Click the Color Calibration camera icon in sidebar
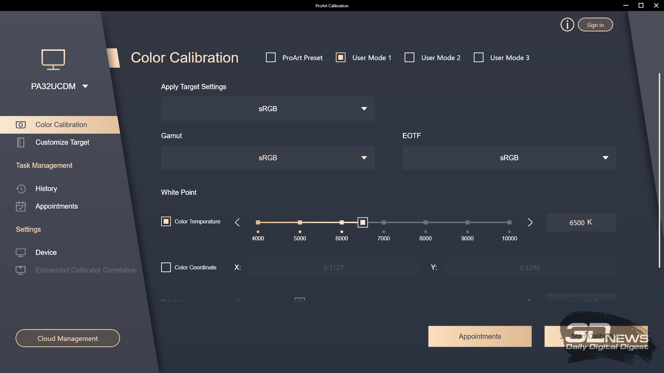Image resolution: width=664 pixels, height=373 pixels. pos(21,125)
